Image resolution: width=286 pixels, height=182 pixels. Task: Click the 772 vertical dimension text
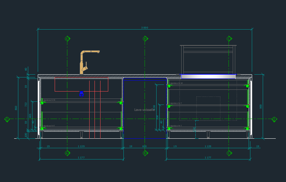tap(26, 104)
